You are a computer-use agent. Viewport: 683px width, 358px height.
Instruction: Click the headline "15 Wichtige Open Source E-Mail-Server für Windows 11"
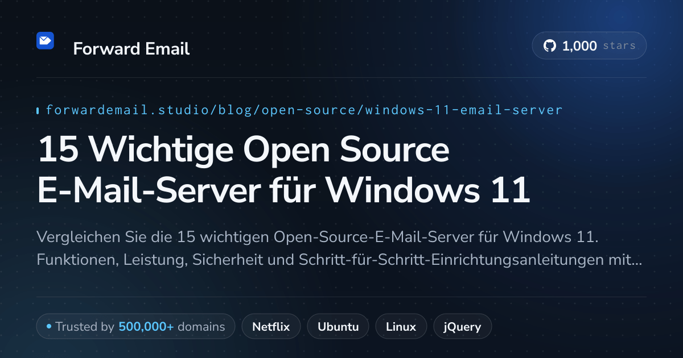pyautogui.click(x=283, y=170)
